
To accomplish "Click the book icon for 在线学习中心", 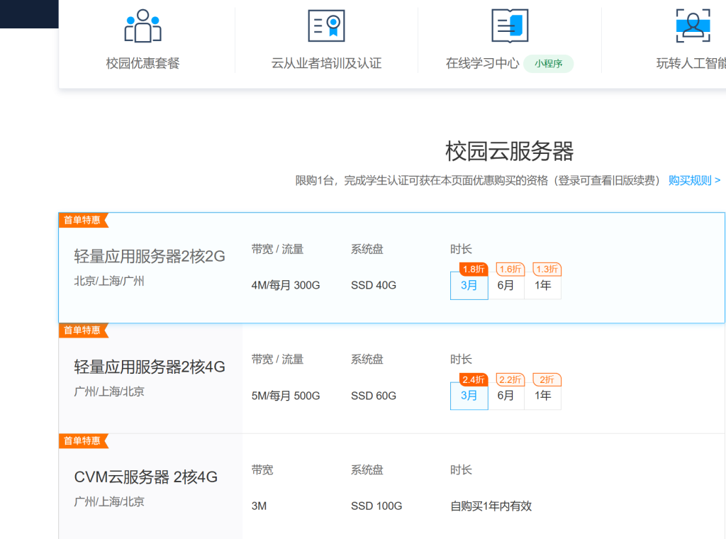I will pos(509,26).
